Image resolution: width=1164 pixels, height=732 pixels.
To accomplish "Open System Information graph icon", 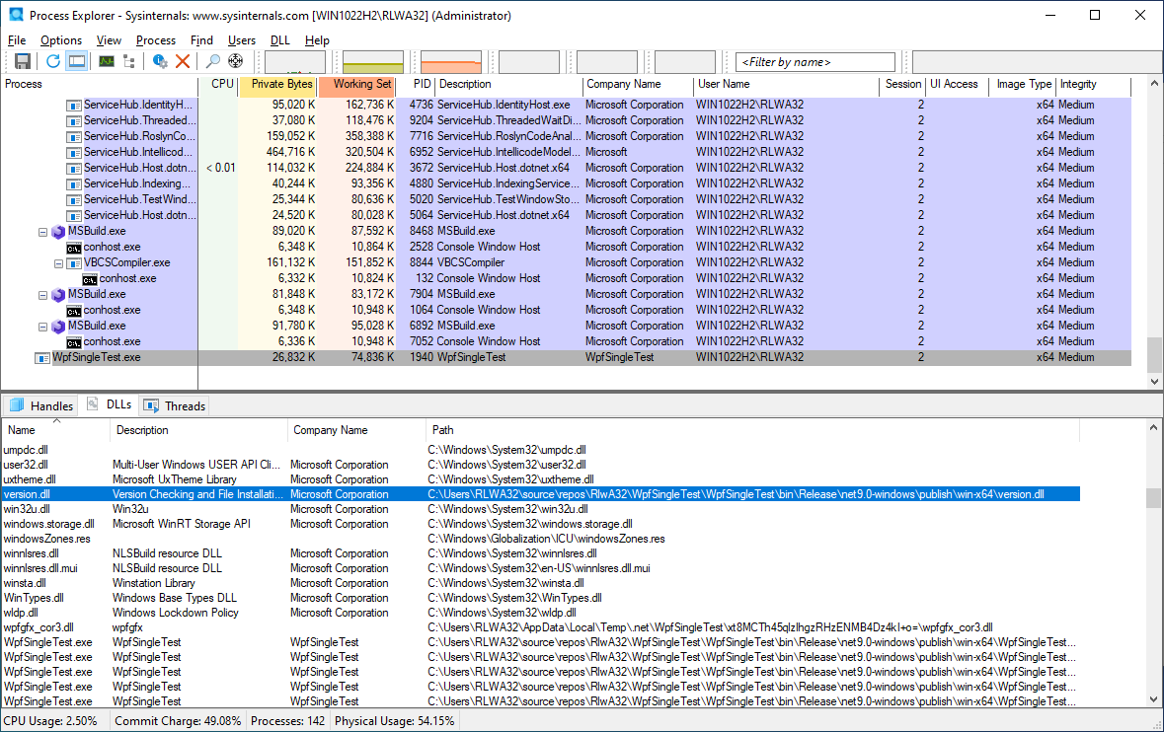I will 107,61.
